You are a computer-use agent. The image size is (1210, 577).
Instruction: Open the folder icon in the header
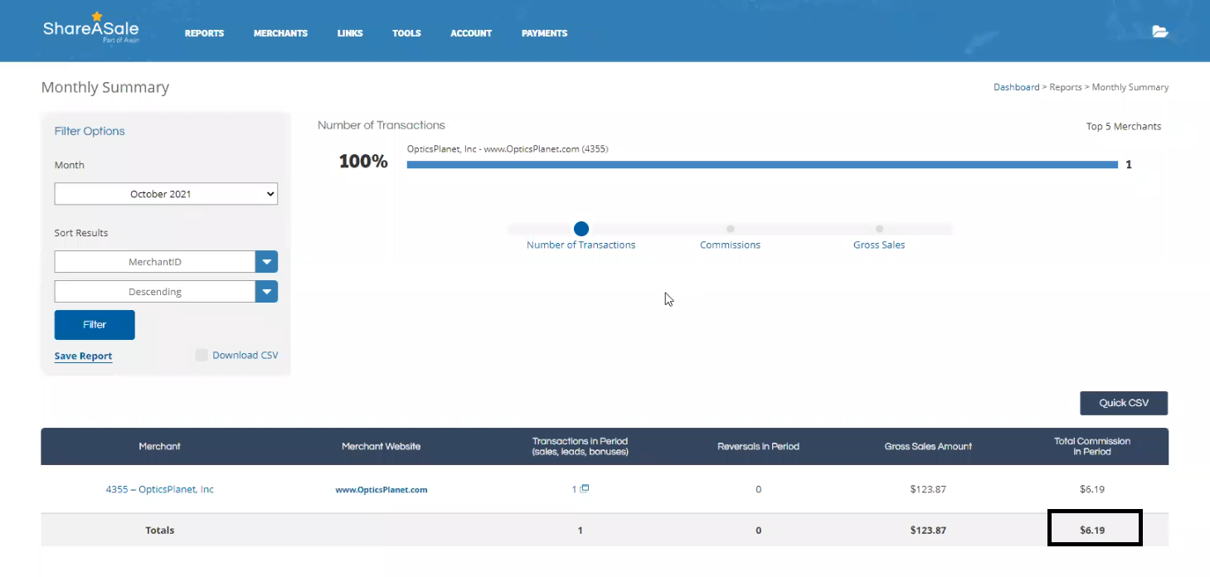click(1160, 32)
